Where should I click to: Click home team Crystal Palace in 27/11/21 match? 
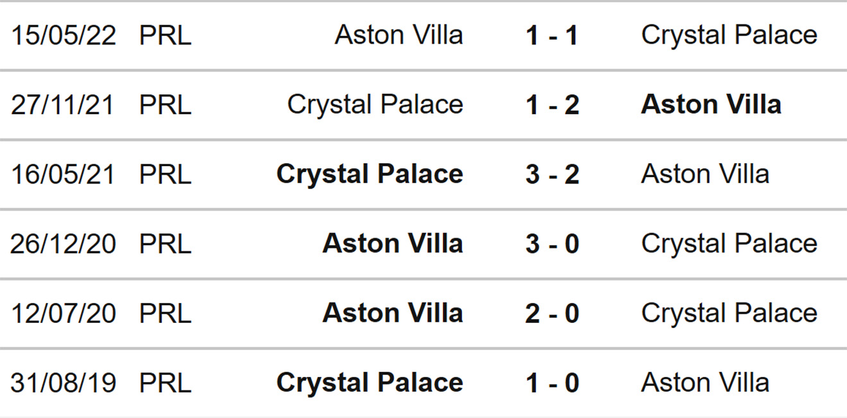375,105
